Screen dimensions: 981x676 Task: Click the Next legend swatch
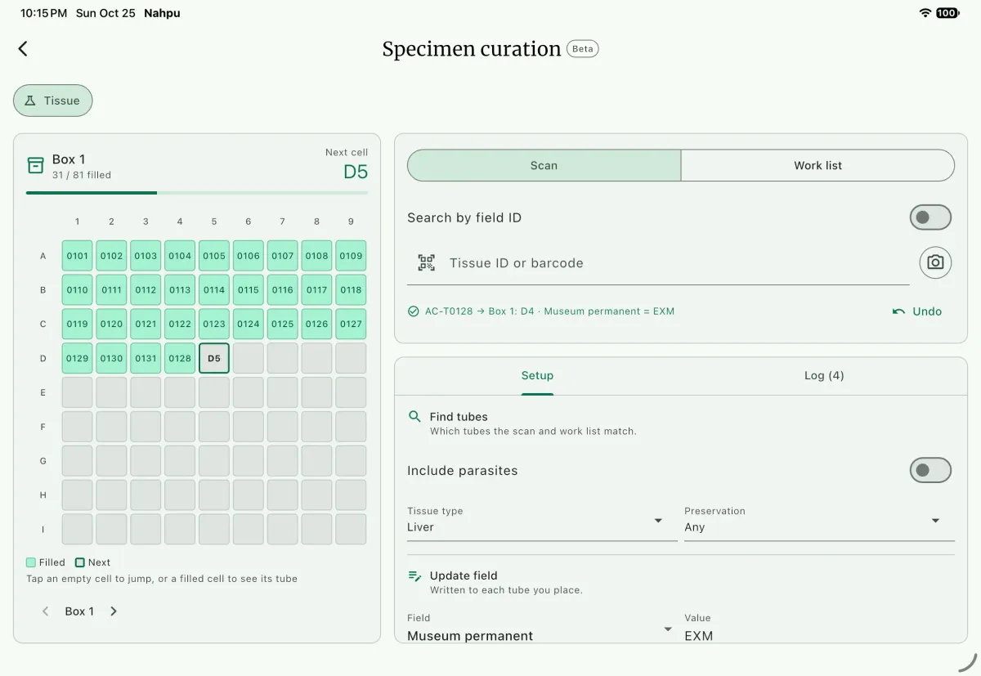[x=80, y=562]
